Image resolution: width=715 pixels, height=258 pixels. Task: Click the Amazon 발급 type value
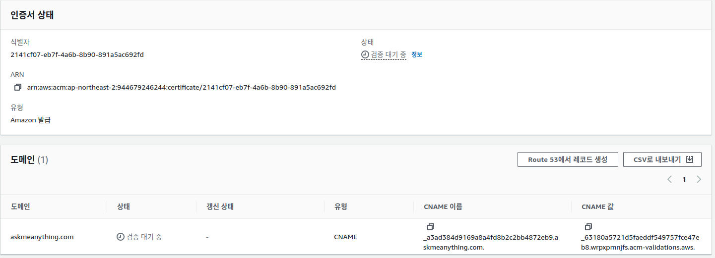coord(30,120)
